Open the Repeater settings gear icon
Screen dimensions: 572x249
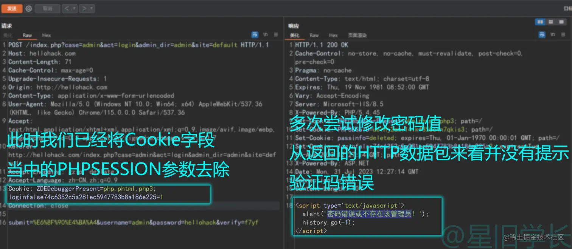click(x=29, y=8)
